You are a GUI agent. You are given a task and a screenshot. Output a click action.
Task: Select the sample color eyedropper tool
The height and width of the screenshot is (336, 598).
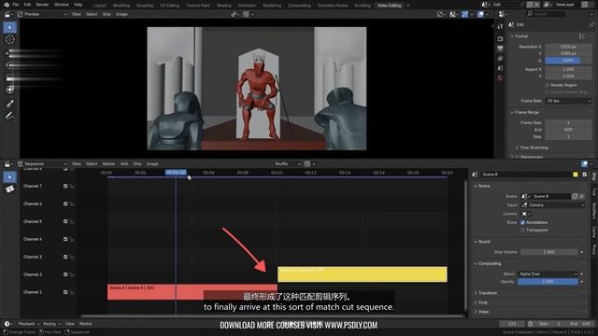point(10,104)
